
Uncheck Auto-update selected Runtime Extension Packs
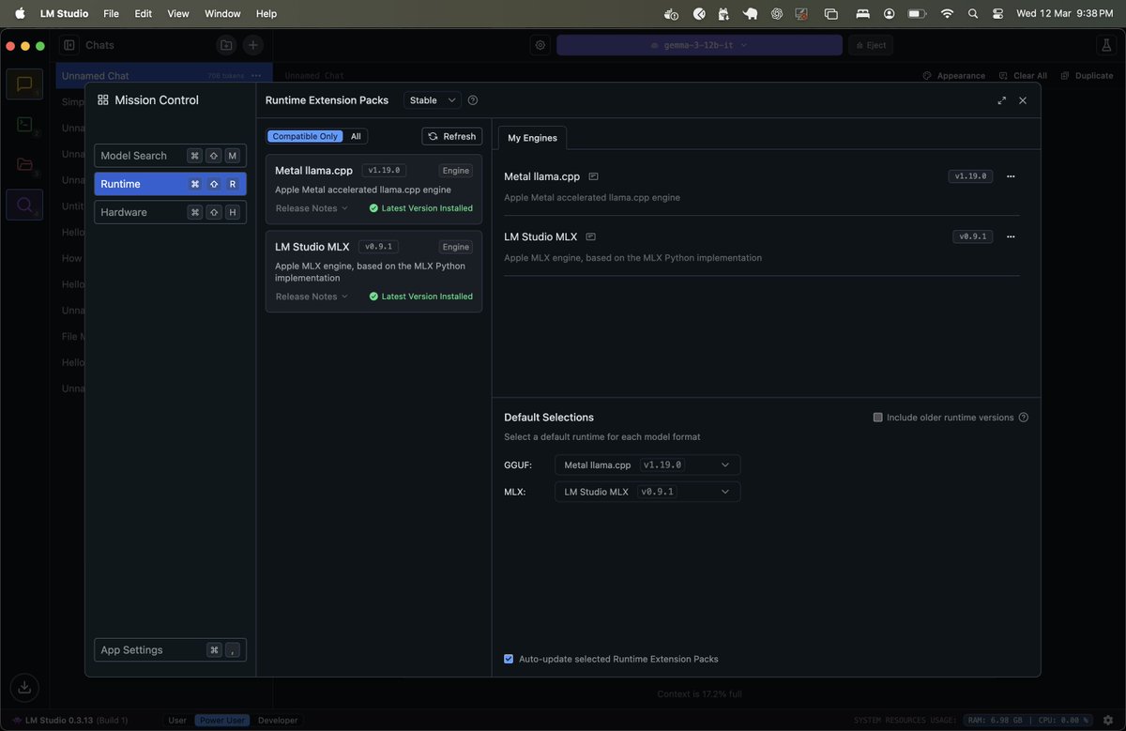point(509,659)
